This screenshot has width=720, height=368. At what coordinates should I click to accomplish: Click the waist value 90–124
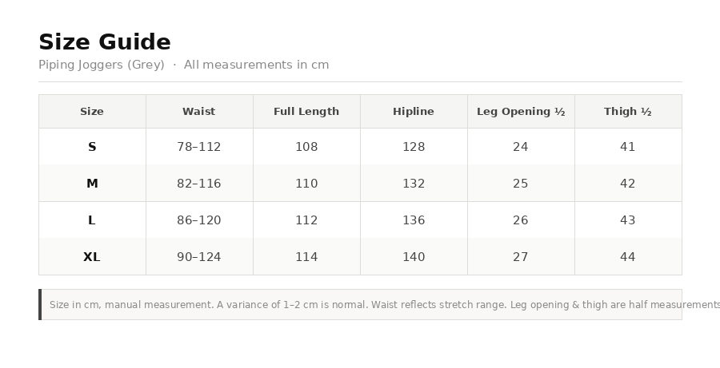199,256
